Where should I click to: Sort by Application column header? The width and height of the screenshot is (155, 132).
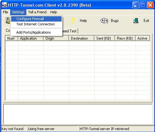pos(30,38)
